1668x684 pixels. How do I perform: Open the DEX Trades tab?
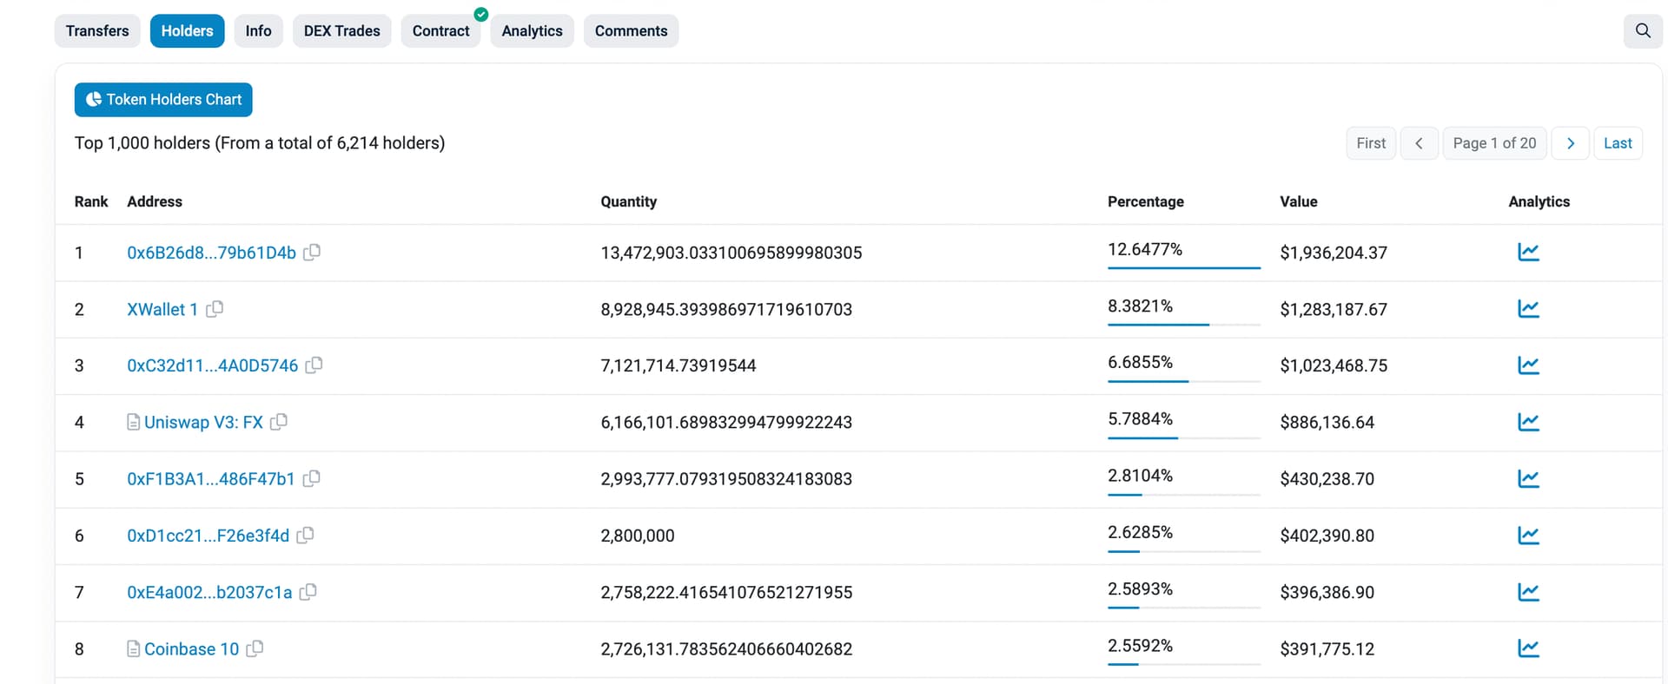coord(341,31)
